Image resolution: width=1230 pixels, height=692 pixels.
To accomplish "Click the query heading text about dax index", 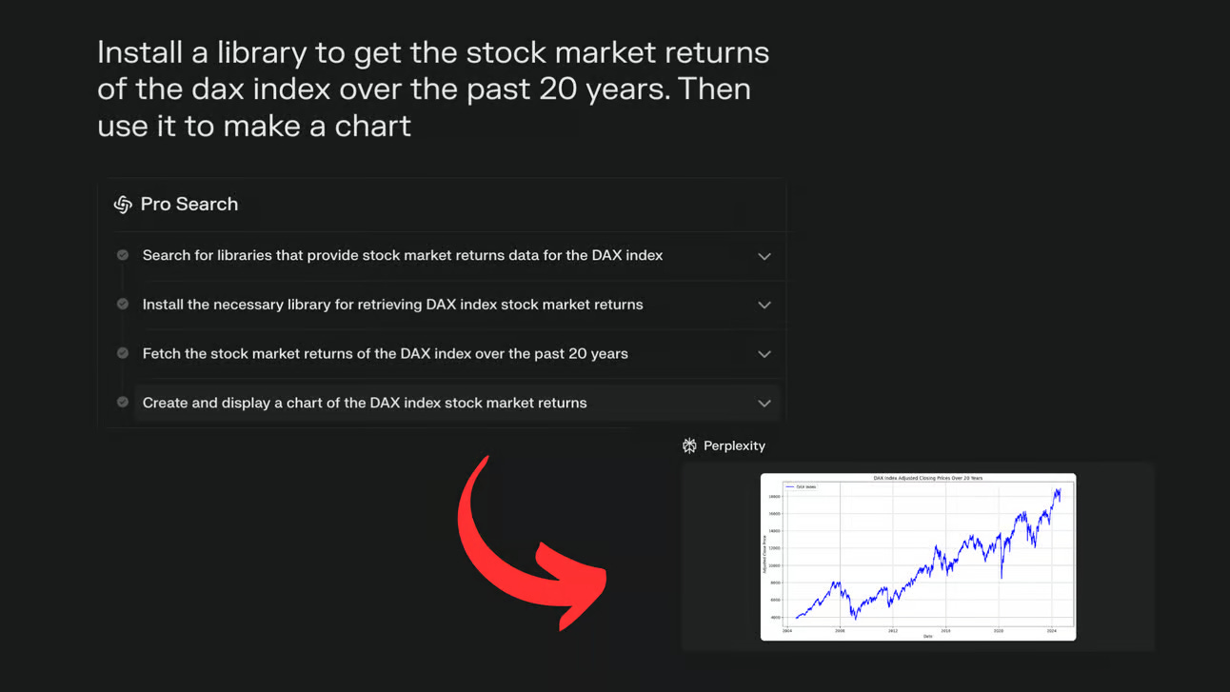I will pyautogui.click(x=433, y=89).
